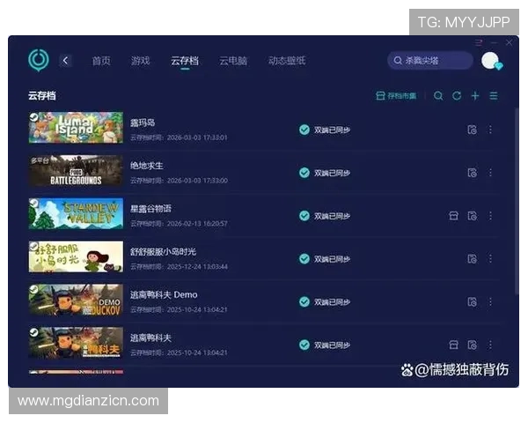528x423 pixels.
Task: Click save history icon for 绝地求生
Action: pyautogui.click(x=472, y=173)
